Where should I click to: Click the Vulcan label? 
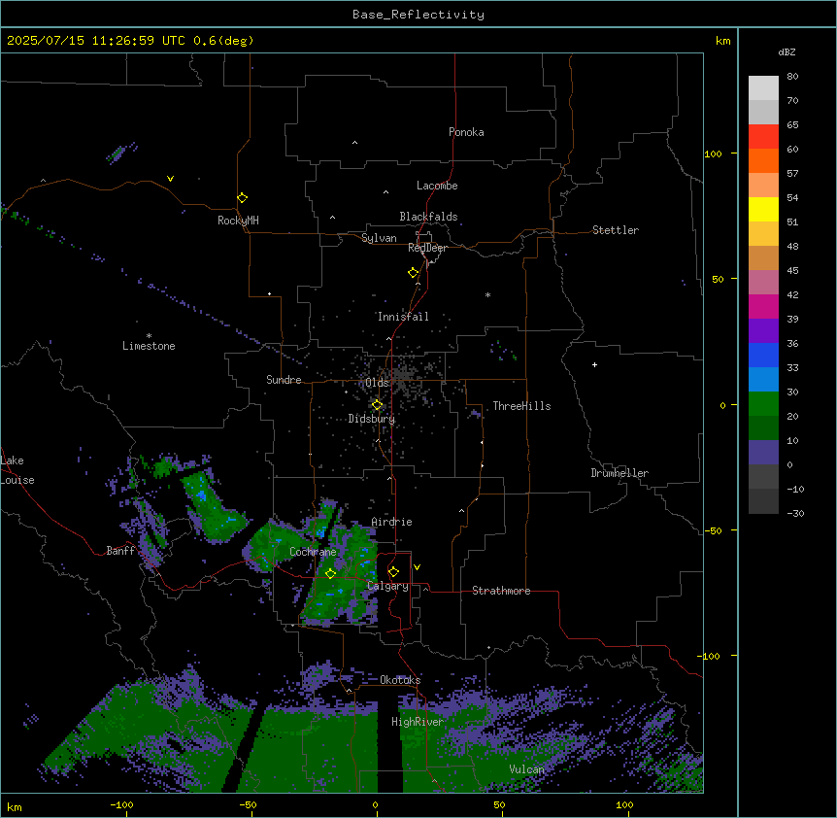coord(527,769)
